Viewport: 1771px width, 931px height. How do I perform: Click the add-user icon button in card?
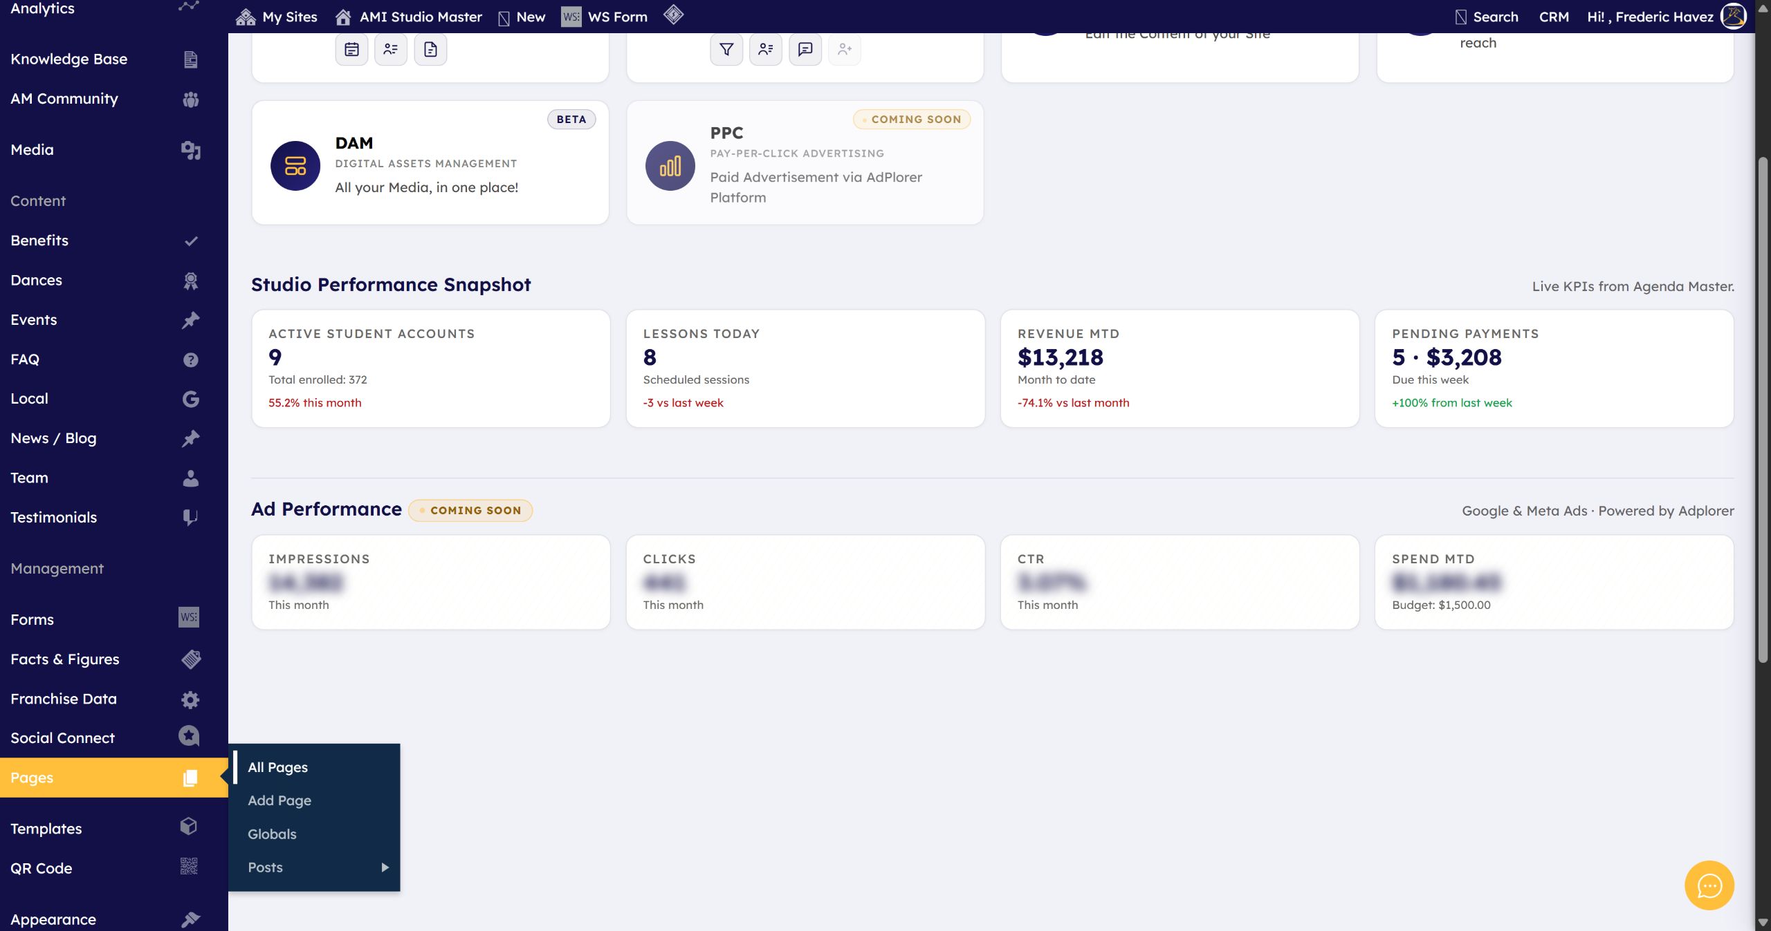(x=845, y=49)
